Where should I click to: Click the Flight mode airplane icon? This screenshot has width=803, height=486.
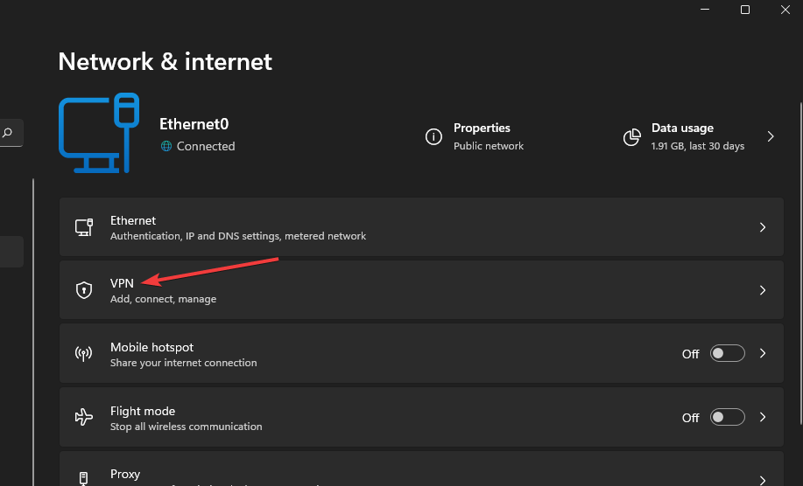click(x=83, y=417)
